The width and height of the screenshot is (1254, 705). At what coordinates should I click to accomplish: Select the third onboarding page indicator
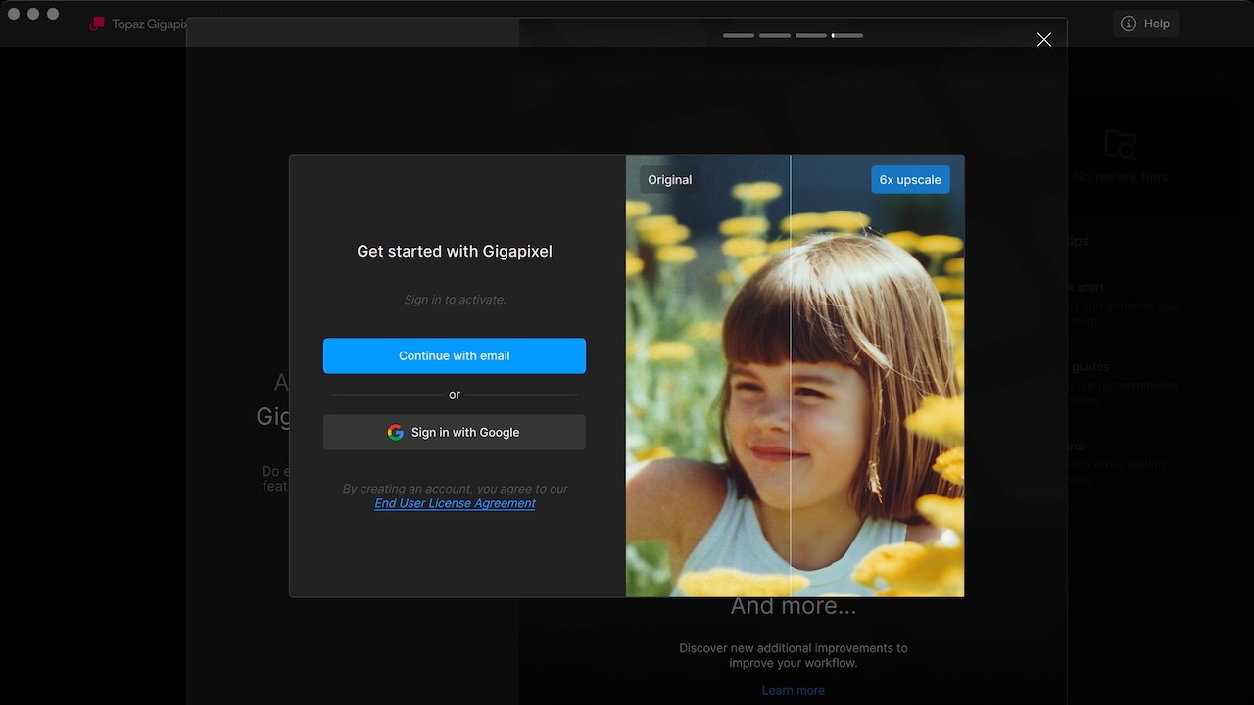[811, 35]
